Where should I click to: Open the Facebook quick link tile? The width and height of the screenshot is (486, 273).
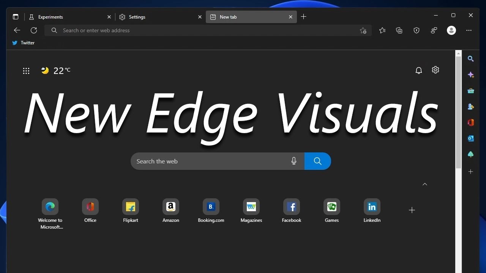click(292, 211)
